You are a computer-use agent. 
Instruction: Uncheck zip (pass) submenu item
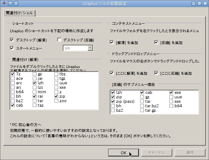(113, 101)
